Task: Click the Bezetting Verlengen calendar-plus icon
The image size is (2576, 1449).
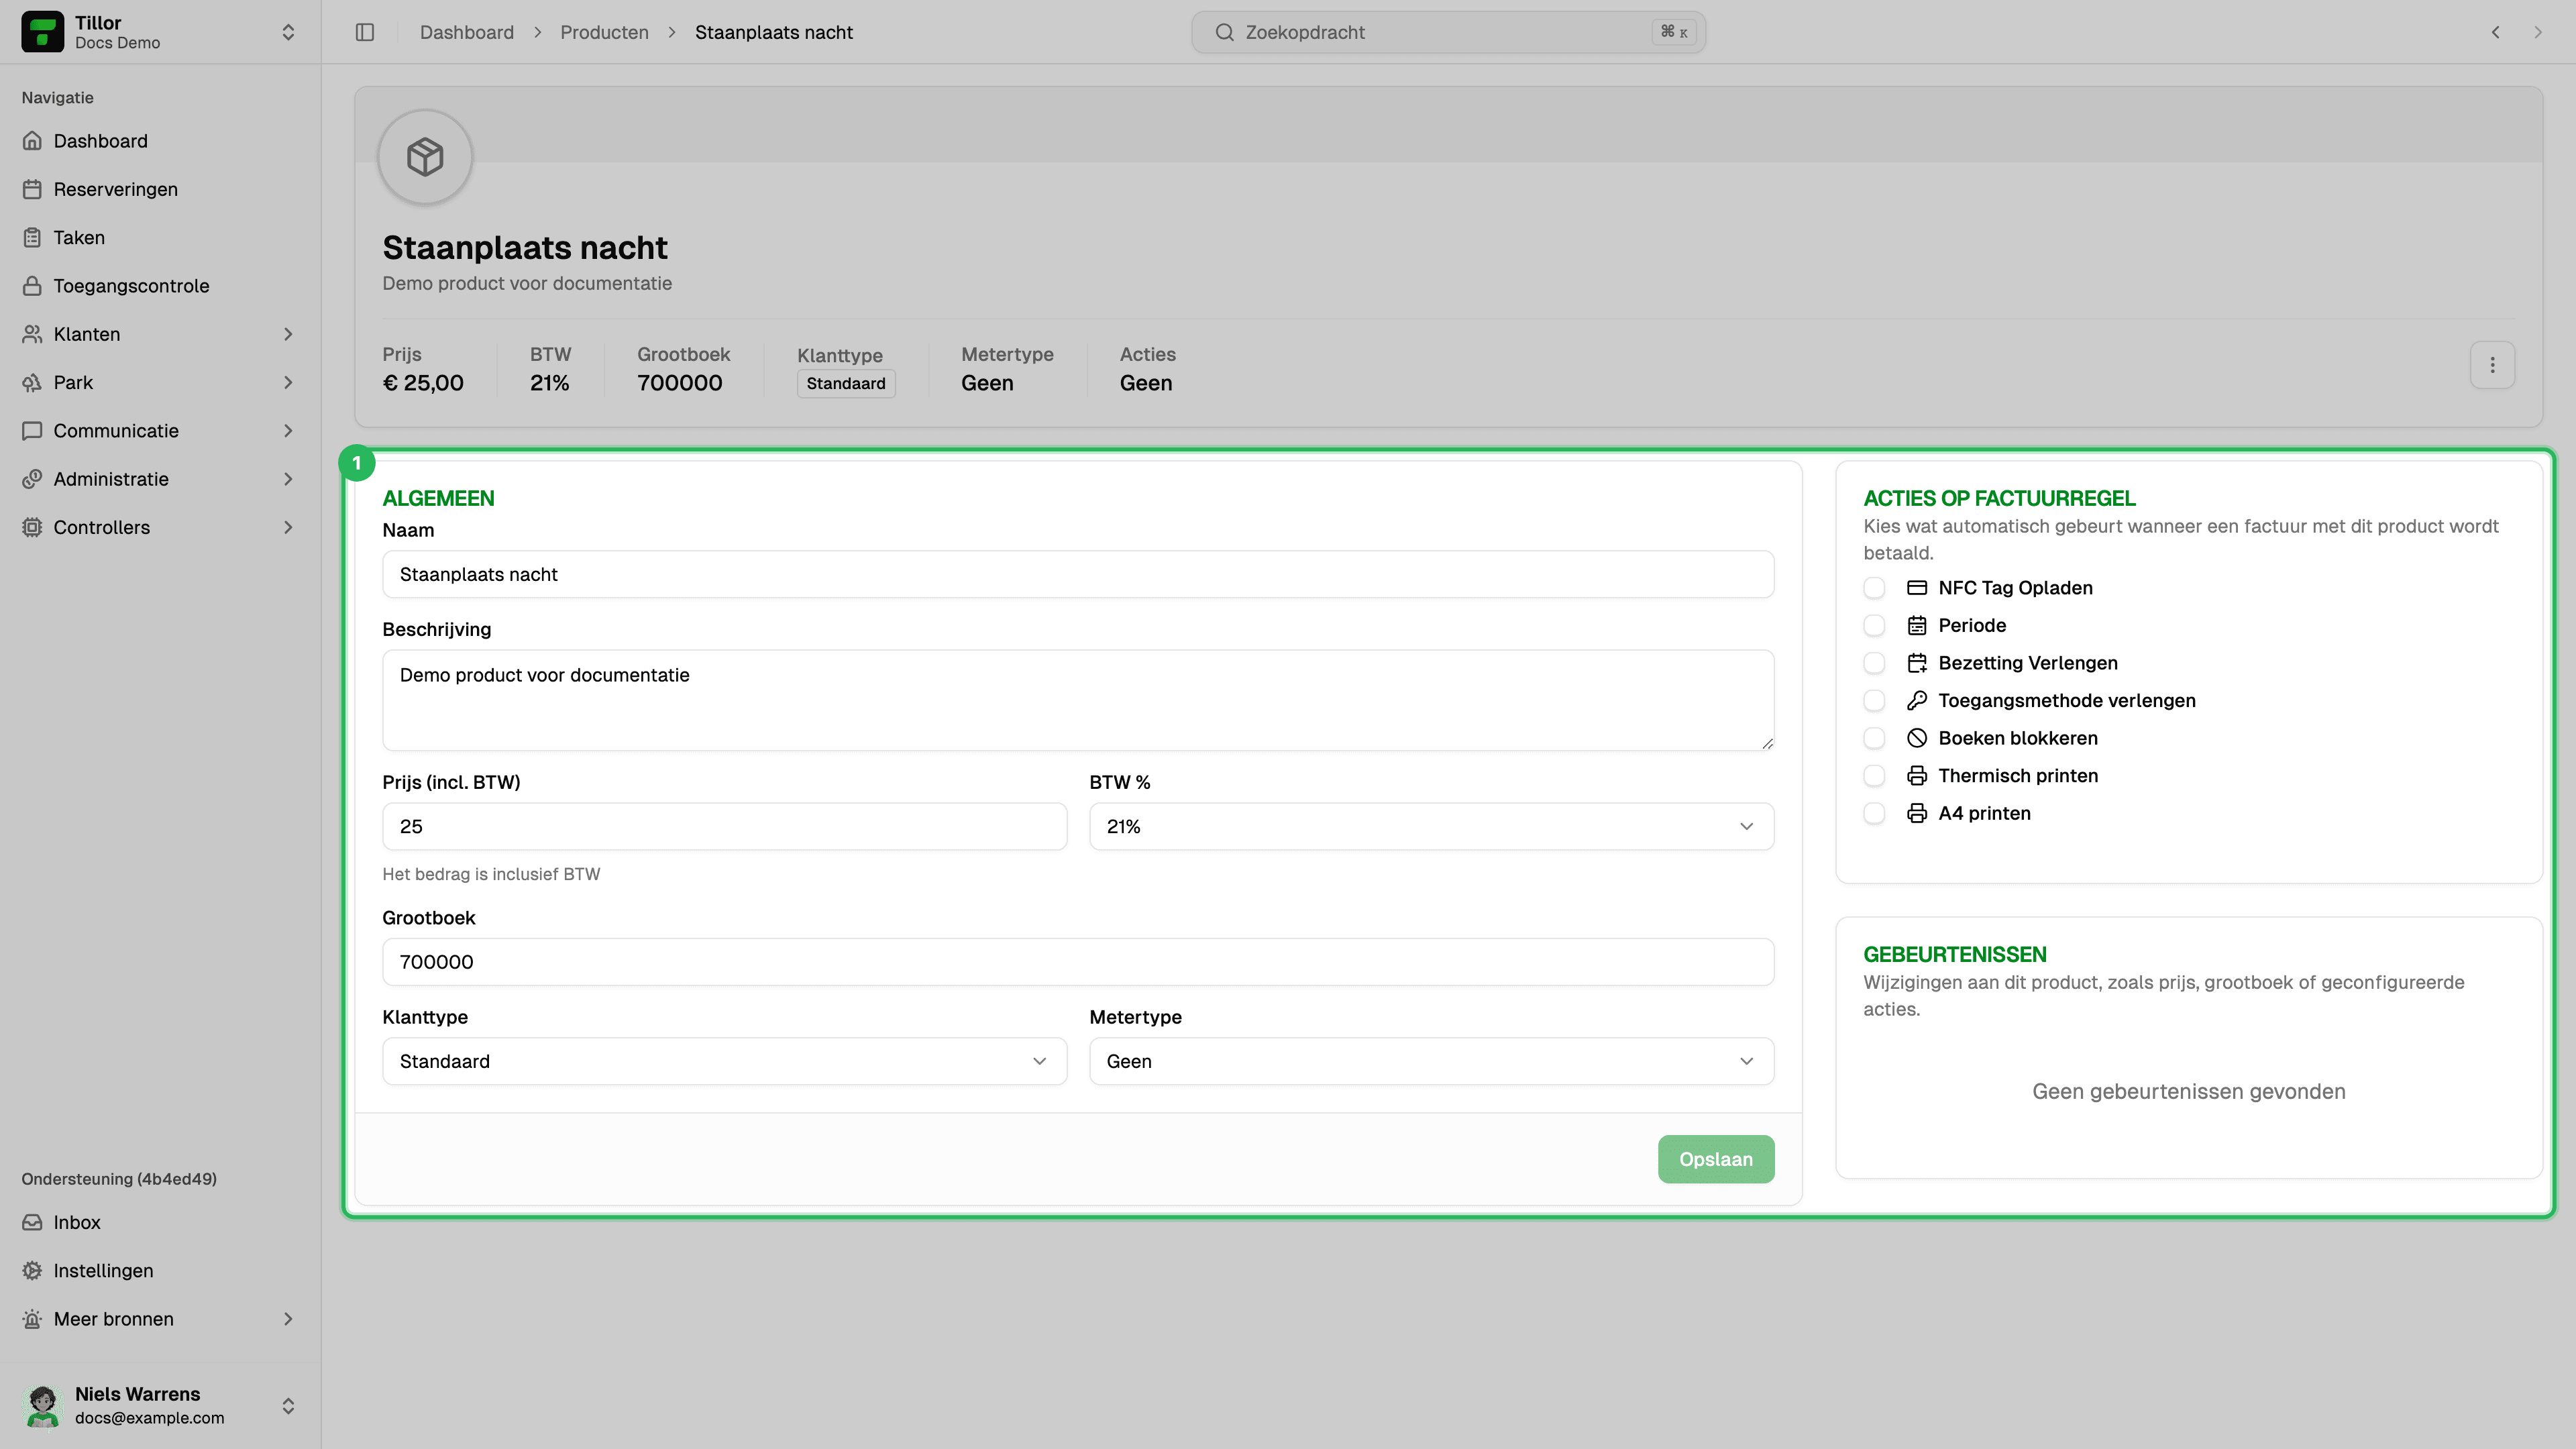Action: pyautogui.click(x=1916, y=663)
